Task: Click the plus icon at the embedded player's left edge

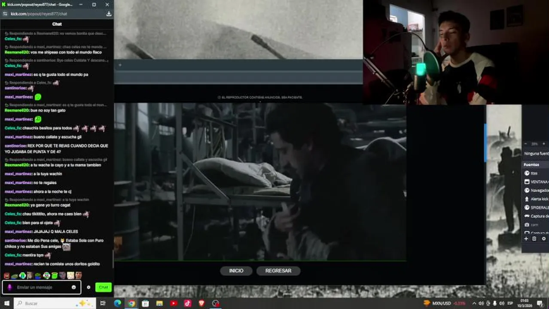Action: 120,65
